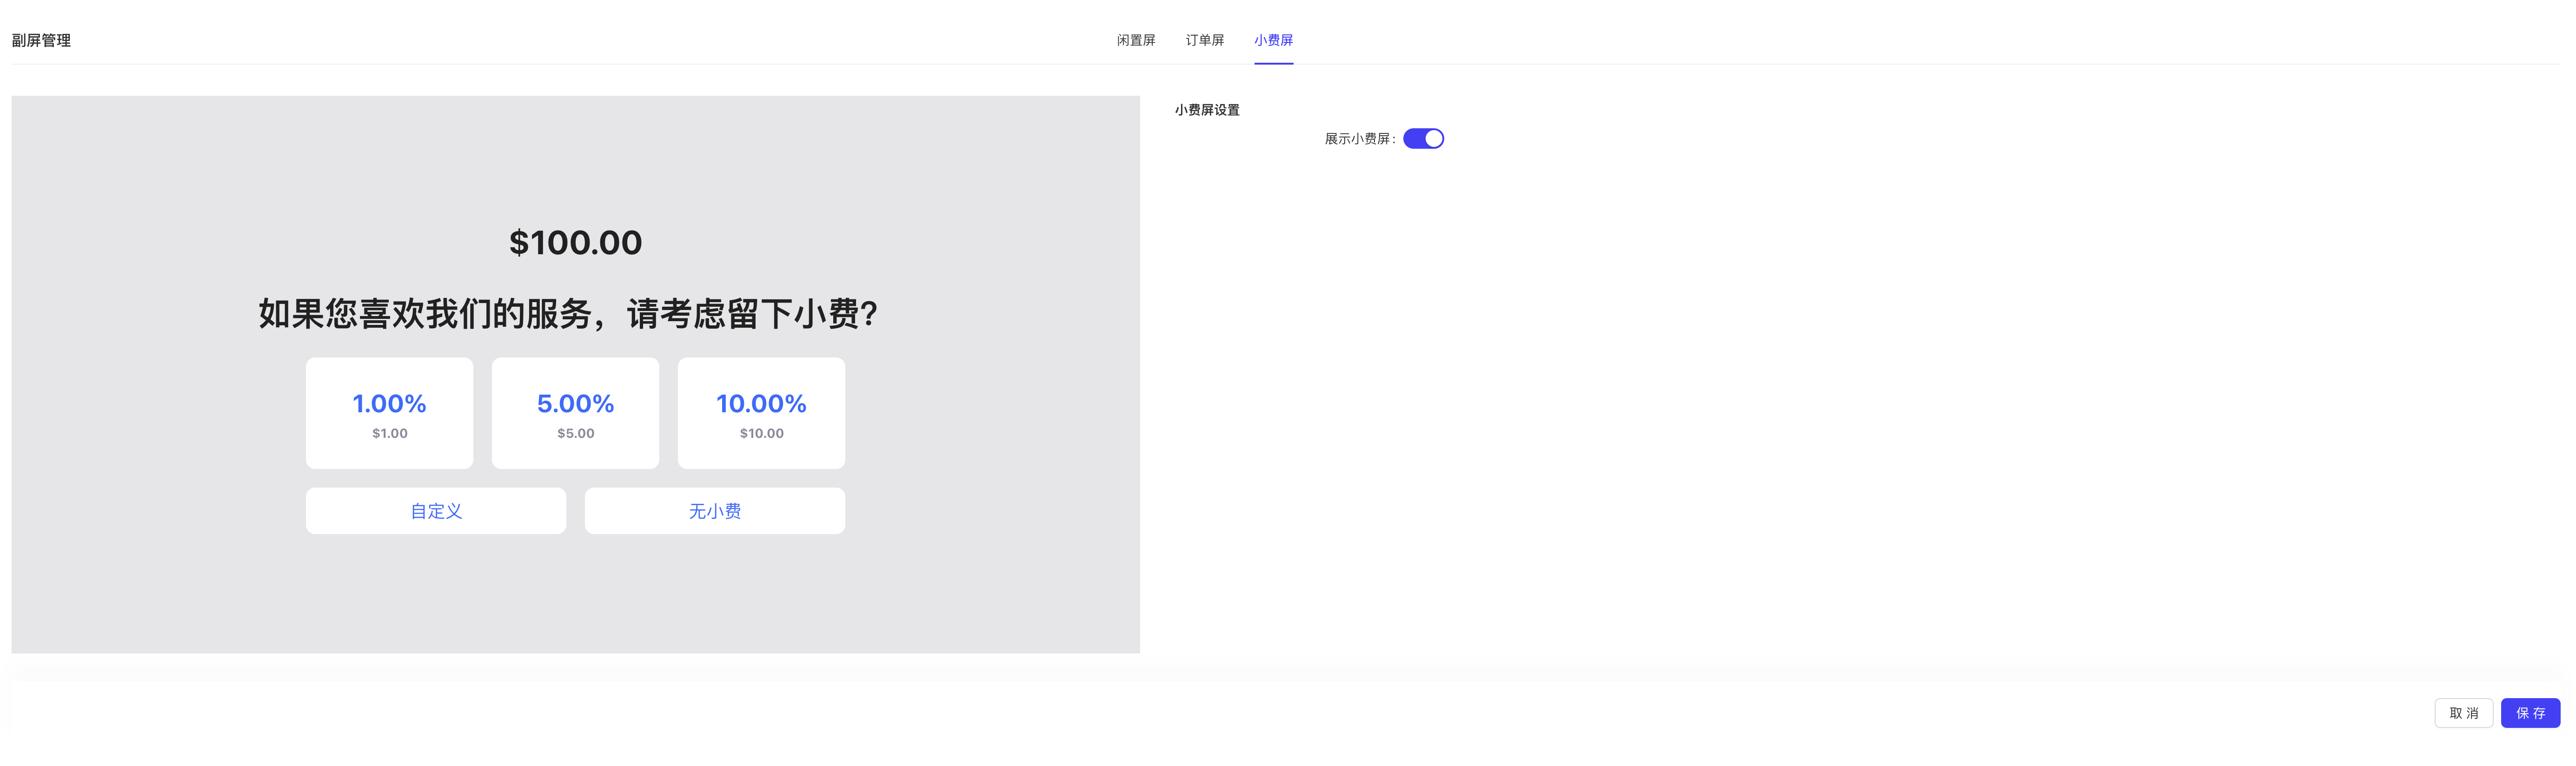This screenshot has width=2576, height=766.
Task: Click the $5.00 amount under 5.00%
Action: pyautogui.click(x=575, y=433)
